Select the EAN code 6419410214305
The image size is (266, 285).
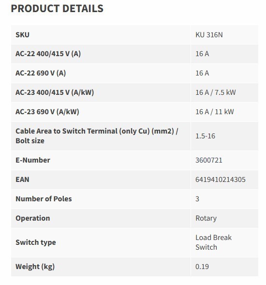221,180
